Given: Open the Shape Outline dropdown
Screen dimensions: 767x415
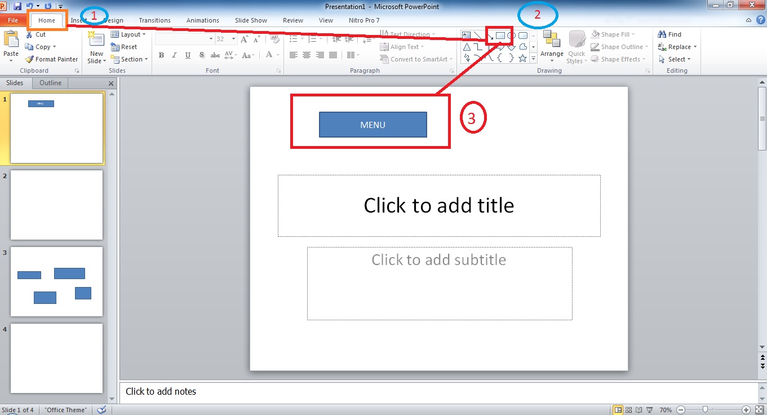Looking at the screenshot, I should click(x=619, y=47).
